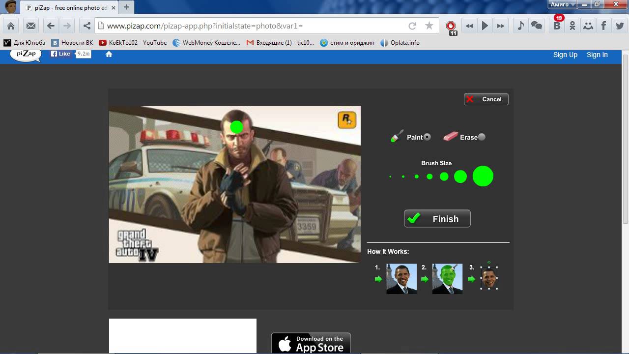Open VK icon with 19 notifications
The image size is (629, 354).
(557, 26)
